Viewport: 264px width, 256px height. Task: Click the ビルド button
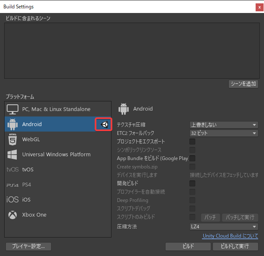(x=188, y=246)
